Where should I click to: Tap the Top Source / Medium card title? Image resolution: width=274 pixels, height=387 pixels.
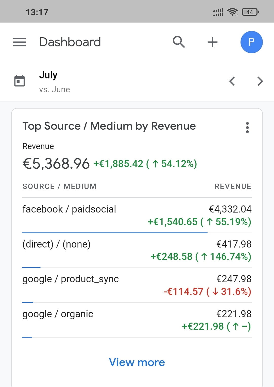[109, 126]
